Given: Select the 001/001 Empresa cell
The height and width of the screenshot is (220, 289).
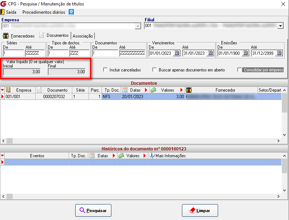Looking at the screenshot, I should [x=20, y=97].
